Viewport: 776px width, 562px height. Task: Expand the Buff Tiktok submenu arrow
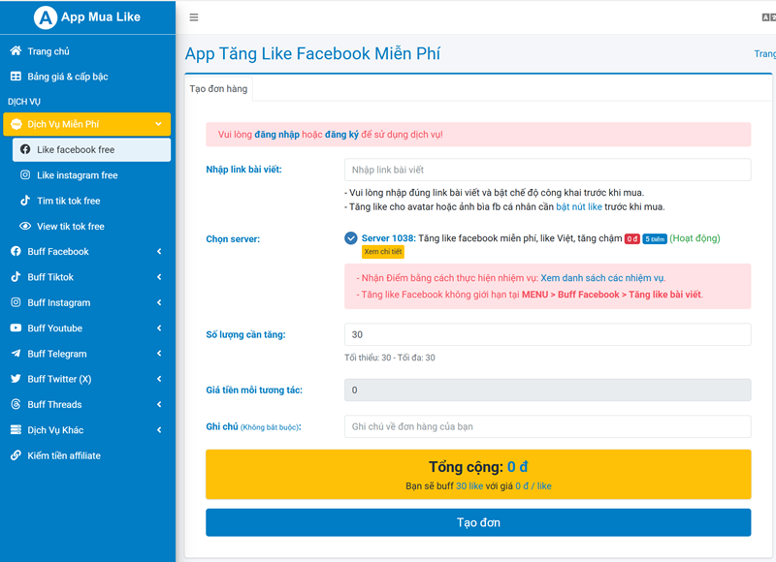(159, 277)
